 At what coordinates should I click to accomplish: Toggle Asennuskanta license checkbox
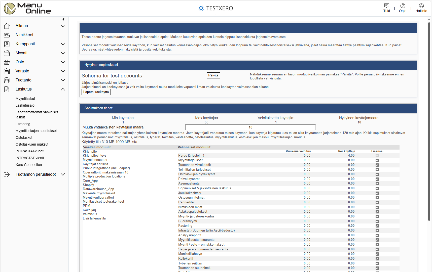(377, 184)
